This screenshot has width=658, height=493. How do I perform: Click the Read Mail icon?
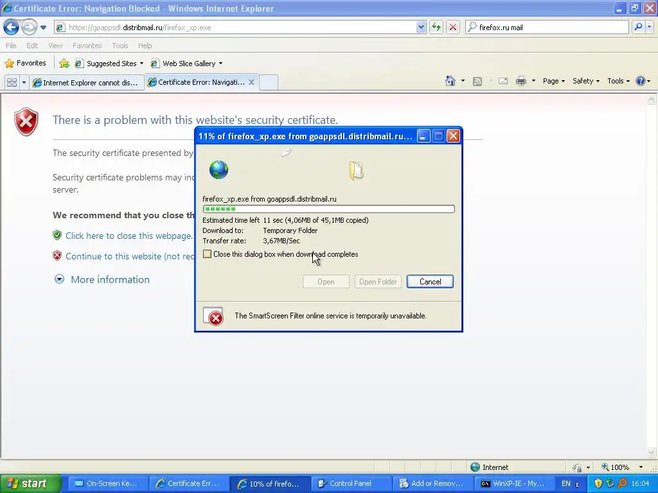(x=502, y=81)
